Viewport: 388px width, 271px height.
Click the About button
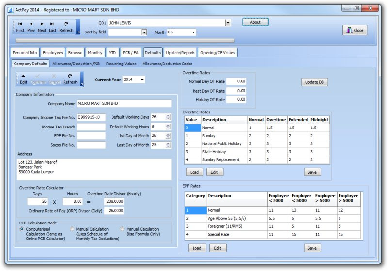[255, 22]
